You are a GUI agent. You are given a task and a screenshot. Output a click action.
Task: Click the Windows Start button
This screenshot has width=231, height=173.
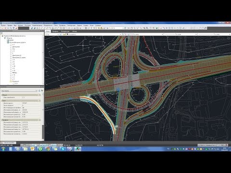pyautogui.click(x=3, y=149)
